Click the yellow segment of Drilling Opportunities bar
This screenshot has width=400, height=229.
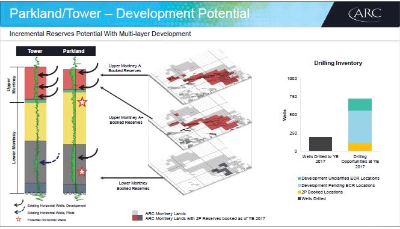point(360,147)
